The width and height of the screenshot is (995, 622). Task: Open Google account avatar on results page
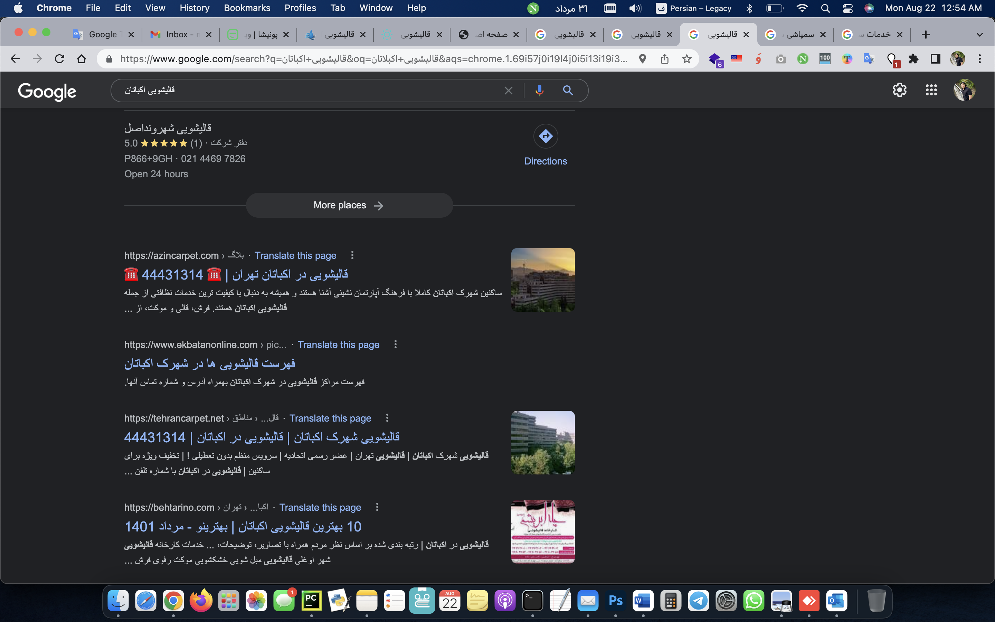pyautogui.click(x=965, y=90)
